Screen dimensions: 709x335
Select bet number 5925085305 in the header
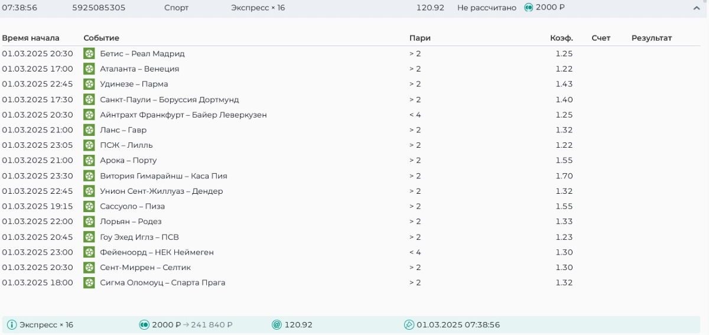point(99,8)
